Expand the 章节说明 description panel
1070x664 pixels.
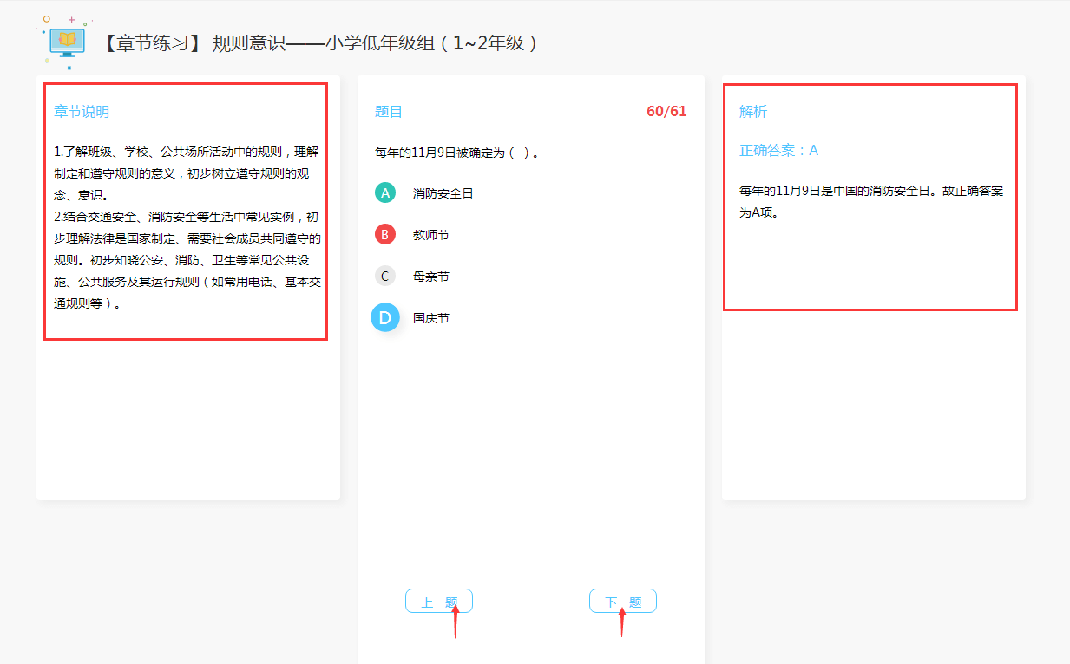pos(81,111)
